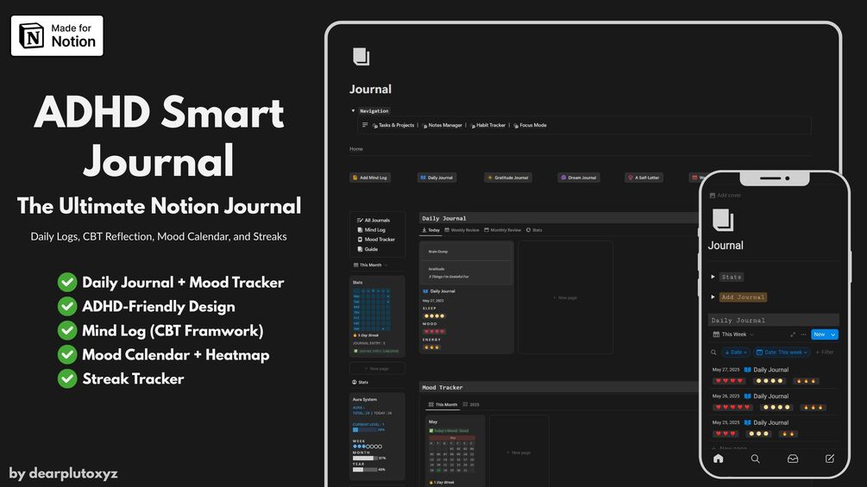
Task: Switch to the Stats tab in Daily Journal
Action: click(x=534, y=230)
